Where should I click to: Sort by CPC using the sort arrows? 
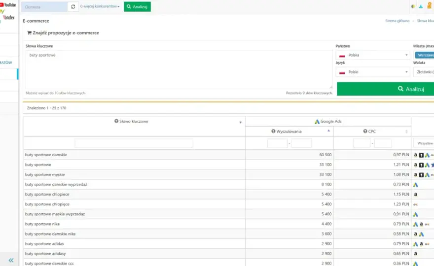tap(406, 132)
